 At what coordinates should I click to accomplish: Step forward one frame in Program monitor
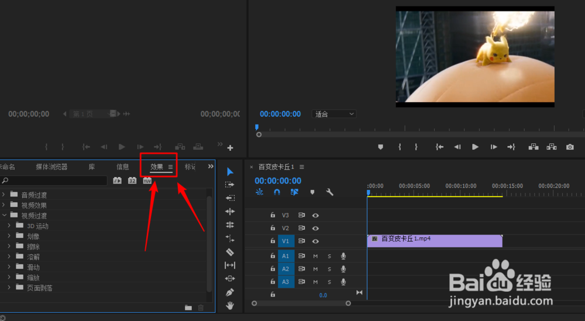point(494,147)
